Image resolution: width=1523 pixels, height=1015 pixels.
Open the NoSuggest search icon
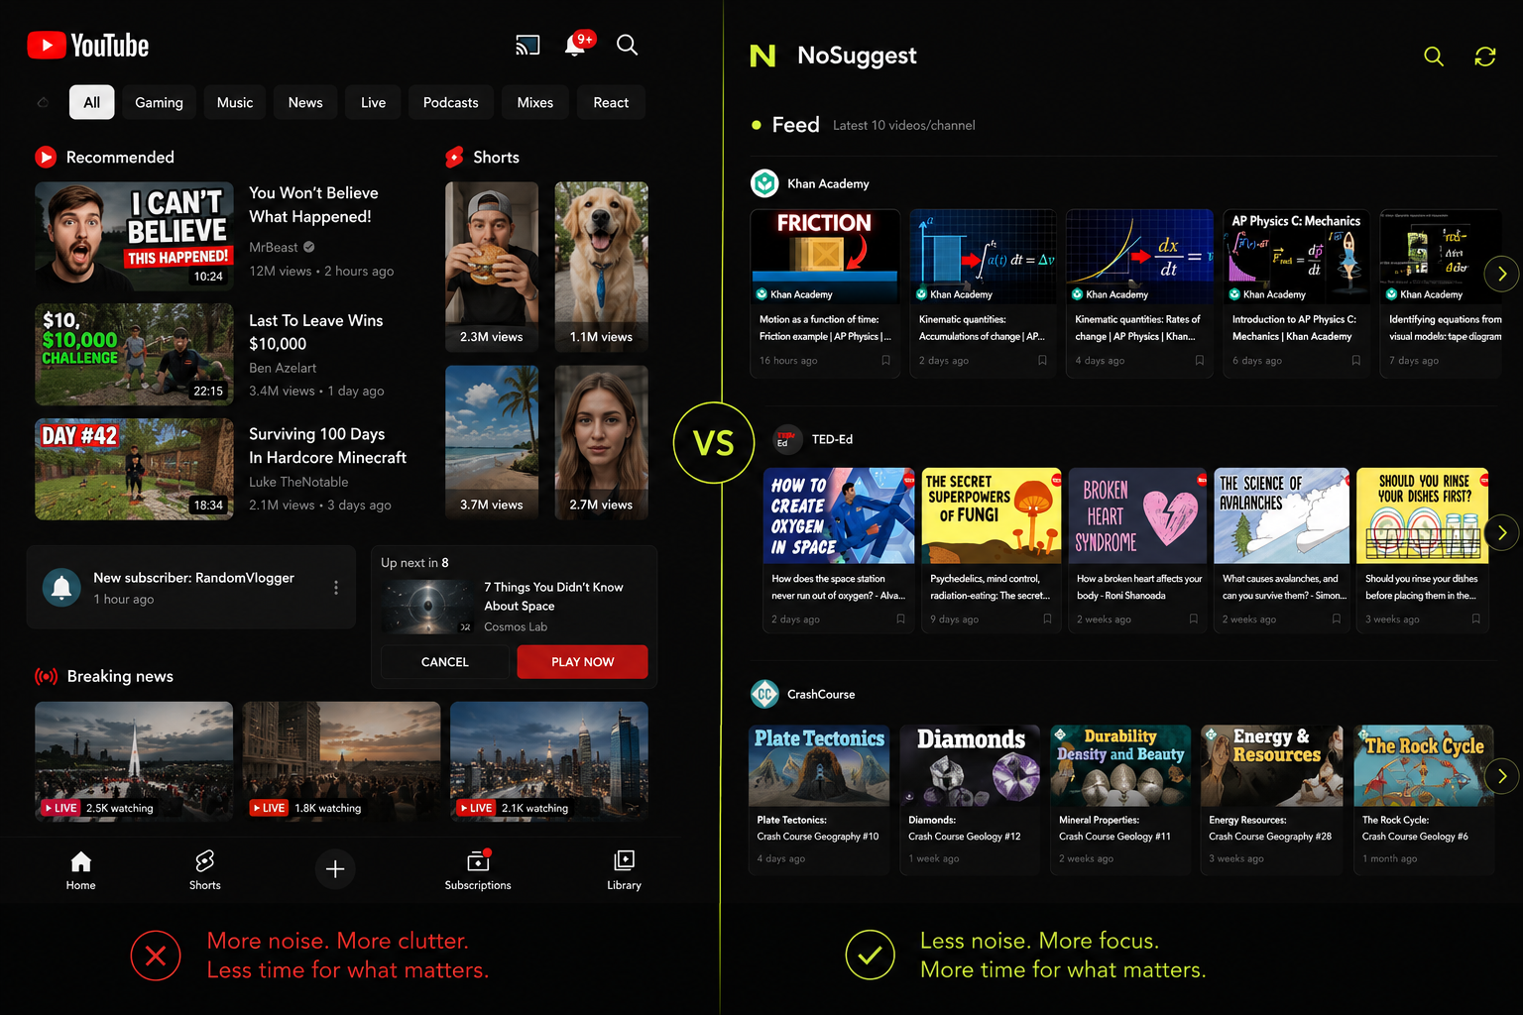pyautogui.click(x=1434, y=56)
